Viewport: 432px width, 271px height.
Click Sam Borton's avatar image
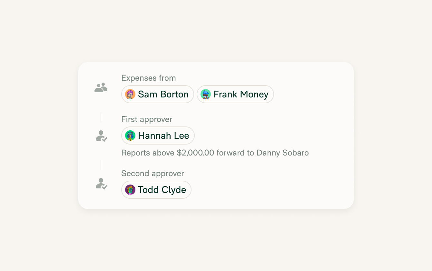(130, 94)
